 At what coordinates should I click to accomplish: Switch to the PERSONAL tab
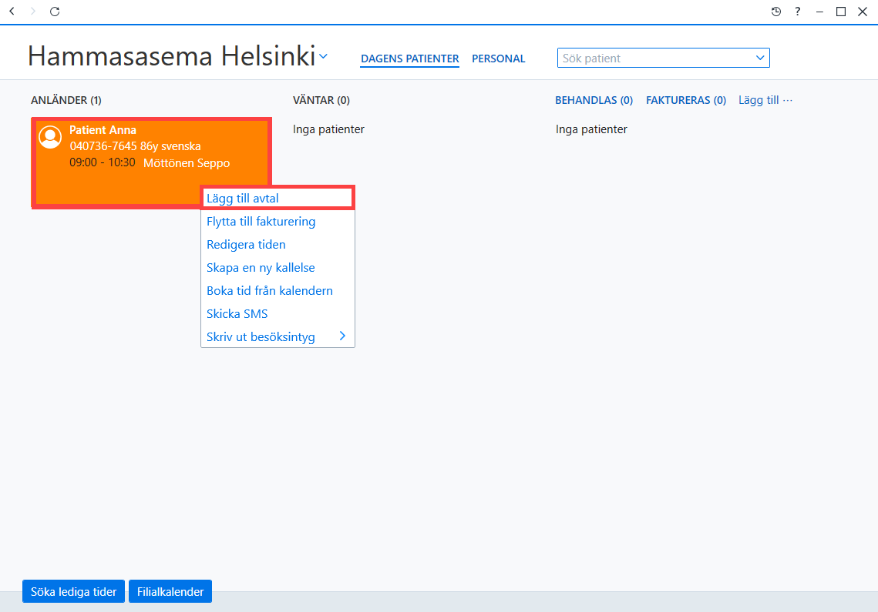click(498, 59)
